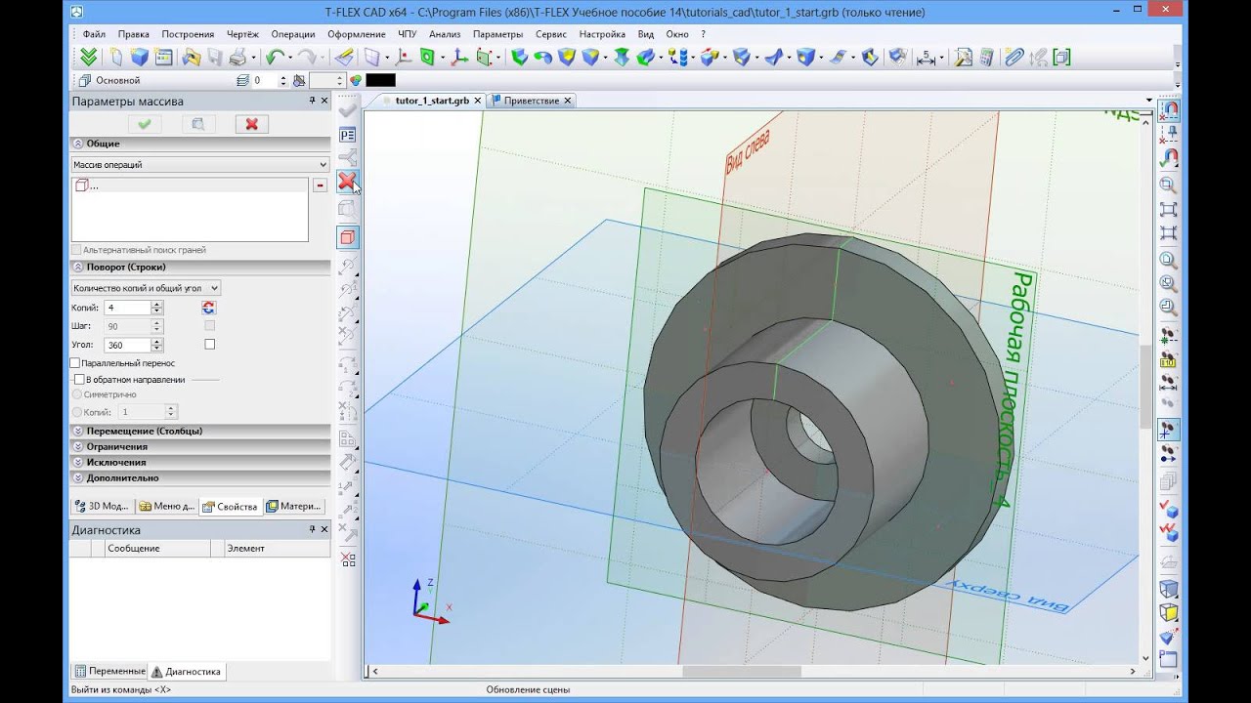Switch to the Приветствие tab
Screen dimensions: 1251x703
tap(532, 101)
